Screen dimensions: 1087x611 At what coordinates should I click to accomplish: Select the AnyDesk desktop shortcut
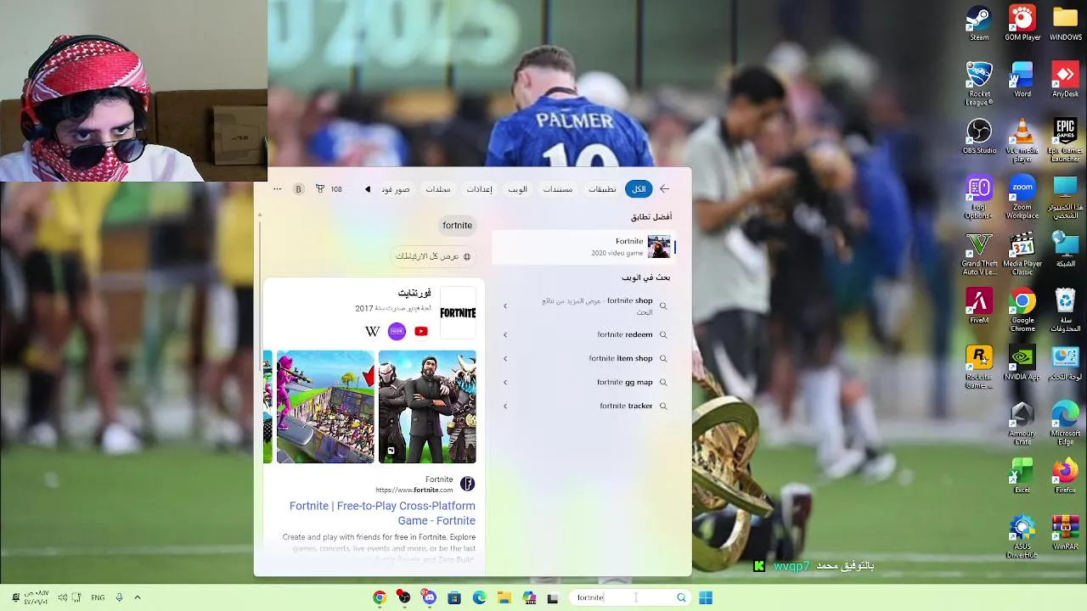[x=1065, y=80]
